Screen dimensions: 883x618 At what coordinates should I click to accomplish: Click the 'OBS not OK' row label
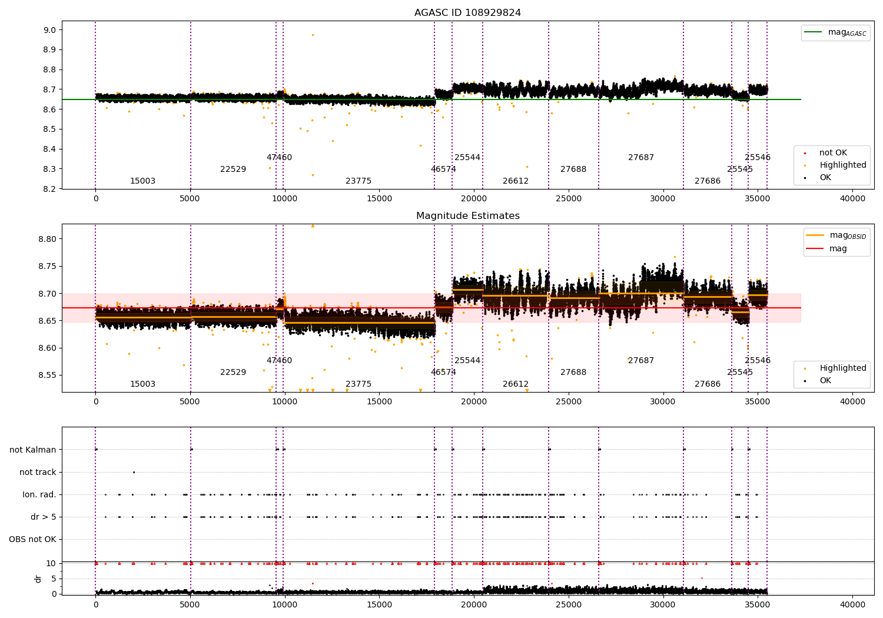pos(32,540)
